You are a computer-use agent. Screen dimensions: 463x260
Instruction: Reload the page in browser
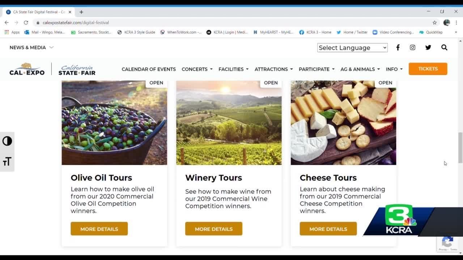click(x=26, y=22)
